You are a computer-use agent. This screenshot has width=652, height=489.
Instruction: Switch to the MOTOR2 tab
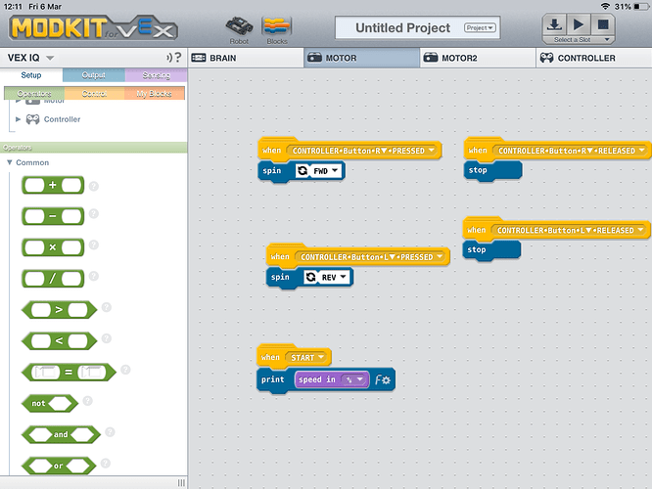[x=478, y=58]
